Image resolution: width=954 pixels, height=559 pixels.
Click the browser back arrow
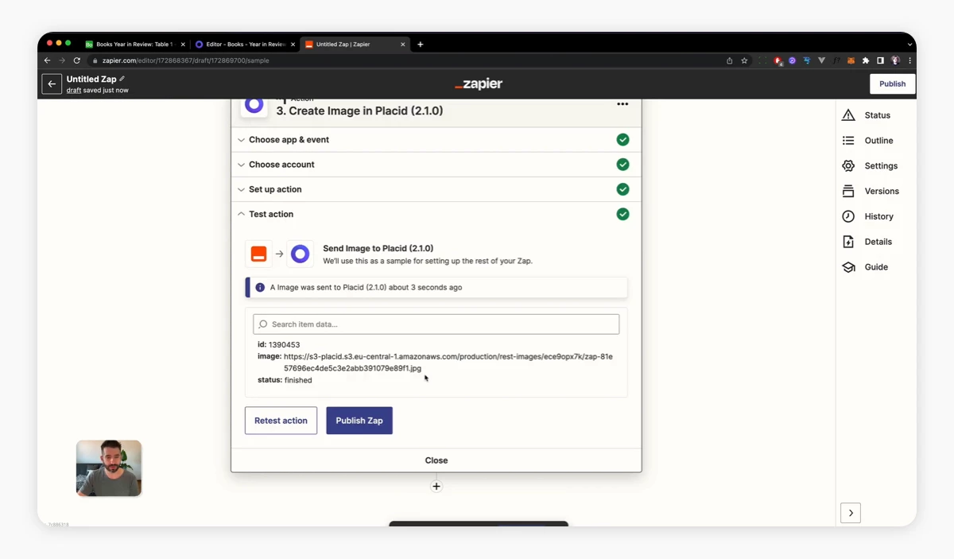(x=47, y=60)
